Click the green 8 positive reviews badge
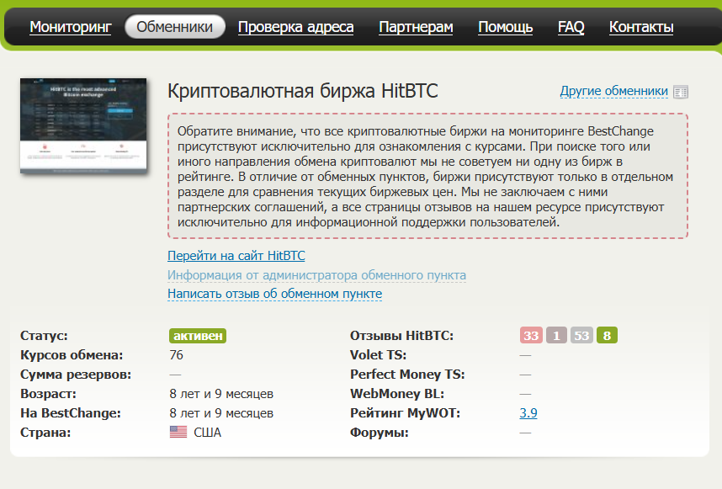 607,335
